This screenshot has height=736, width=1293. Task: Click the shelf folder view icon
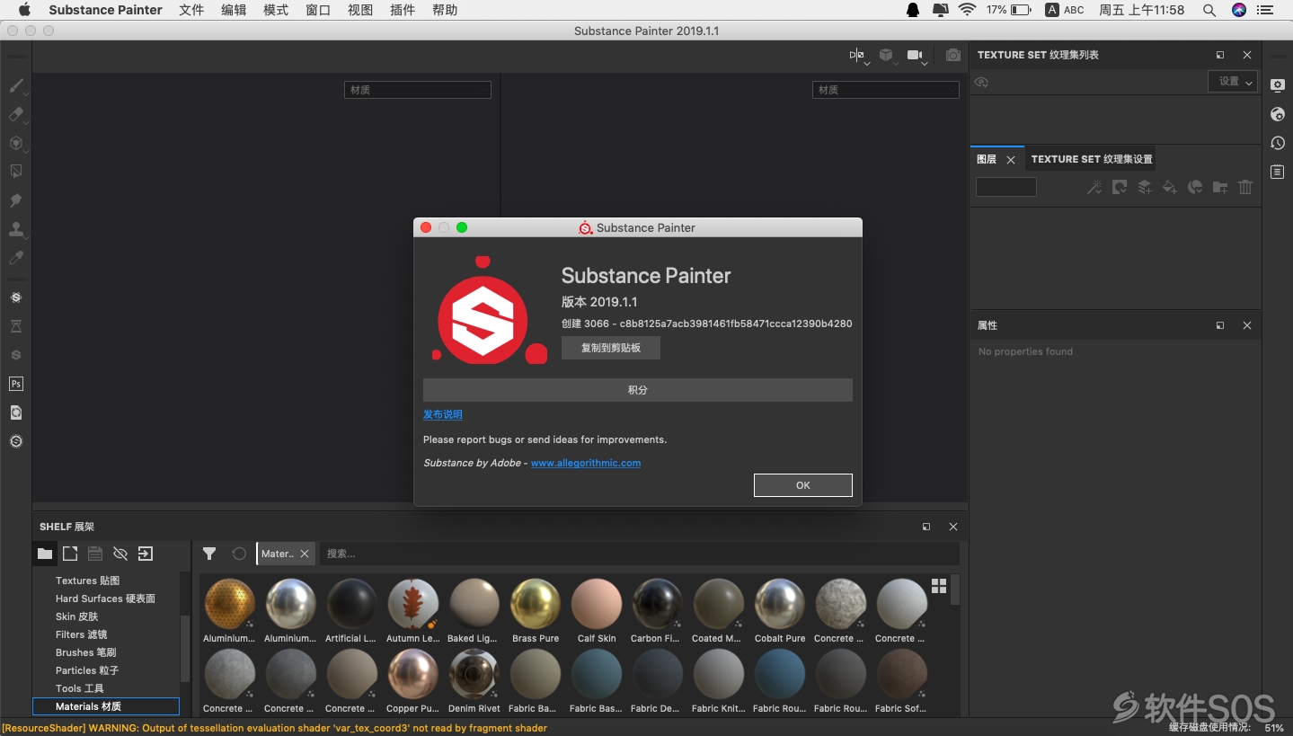(x=45, y=554)
